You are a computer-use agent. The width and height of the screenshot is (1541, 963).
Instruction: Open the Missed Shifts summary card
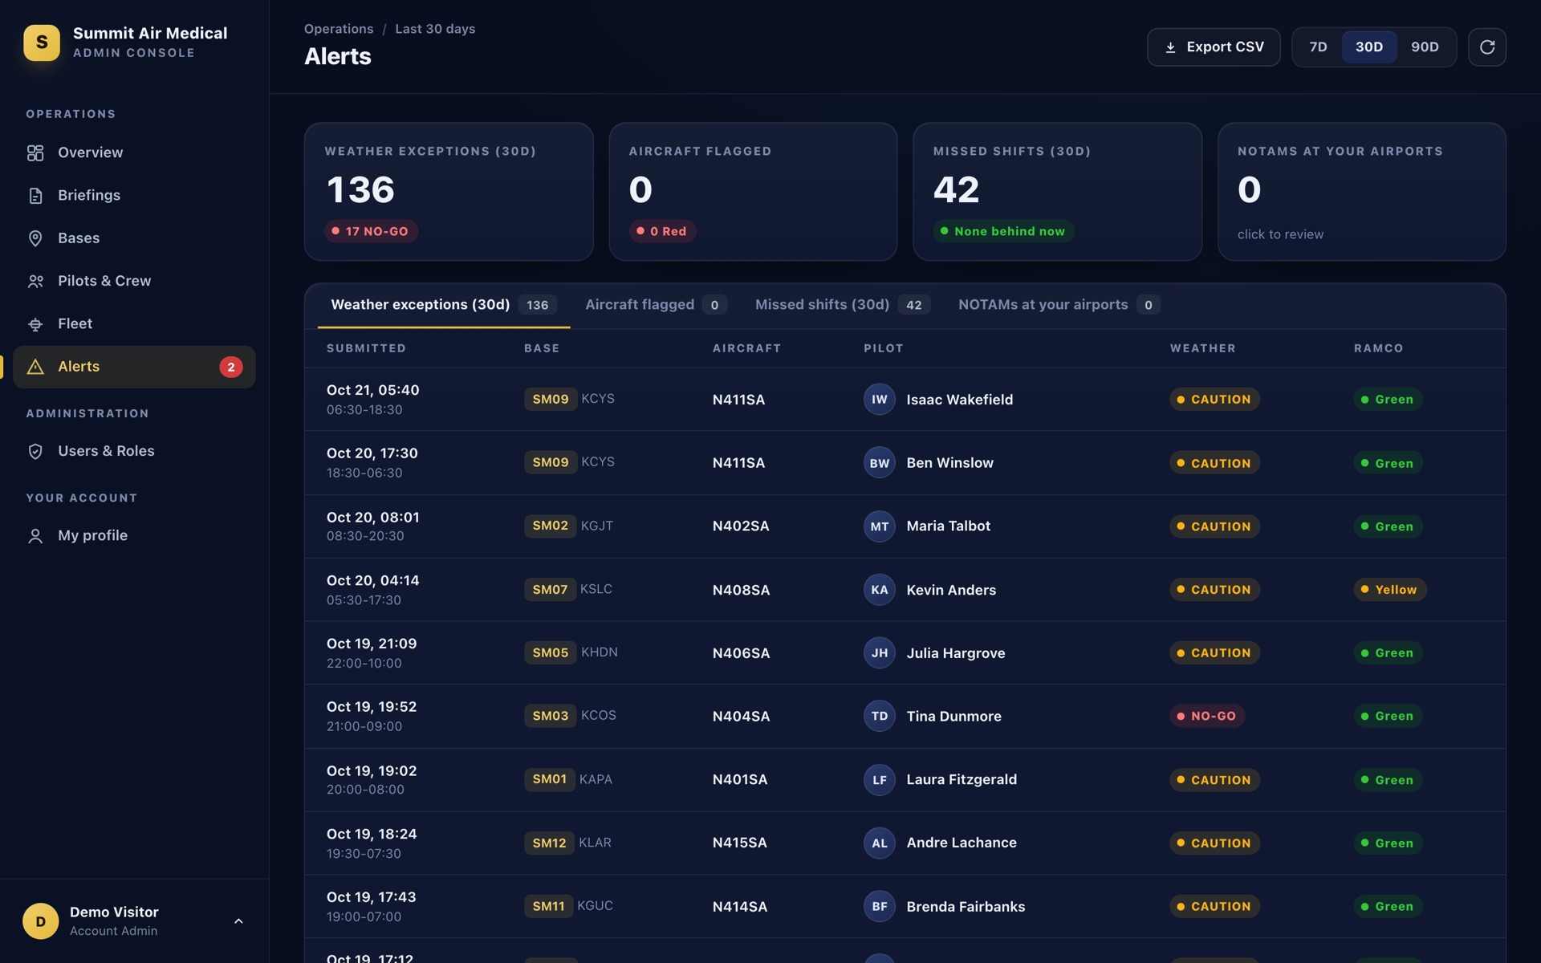tap(1057, 192)
